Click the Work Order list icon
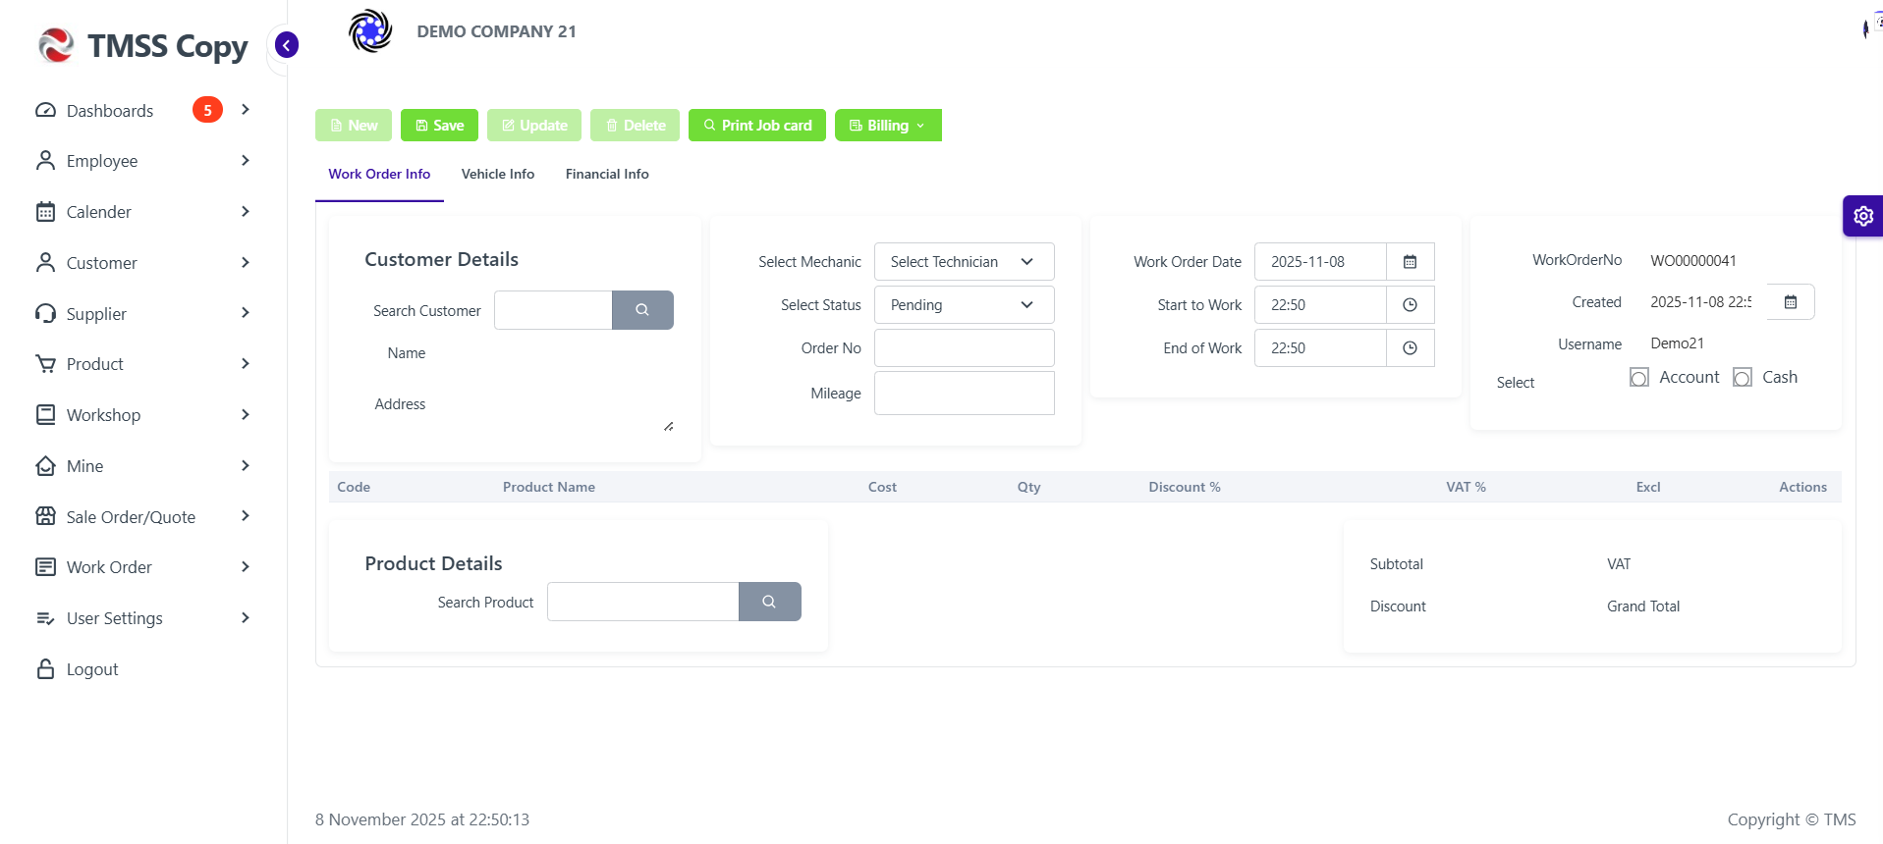1883x844 pixels. (x=45, y=566)
